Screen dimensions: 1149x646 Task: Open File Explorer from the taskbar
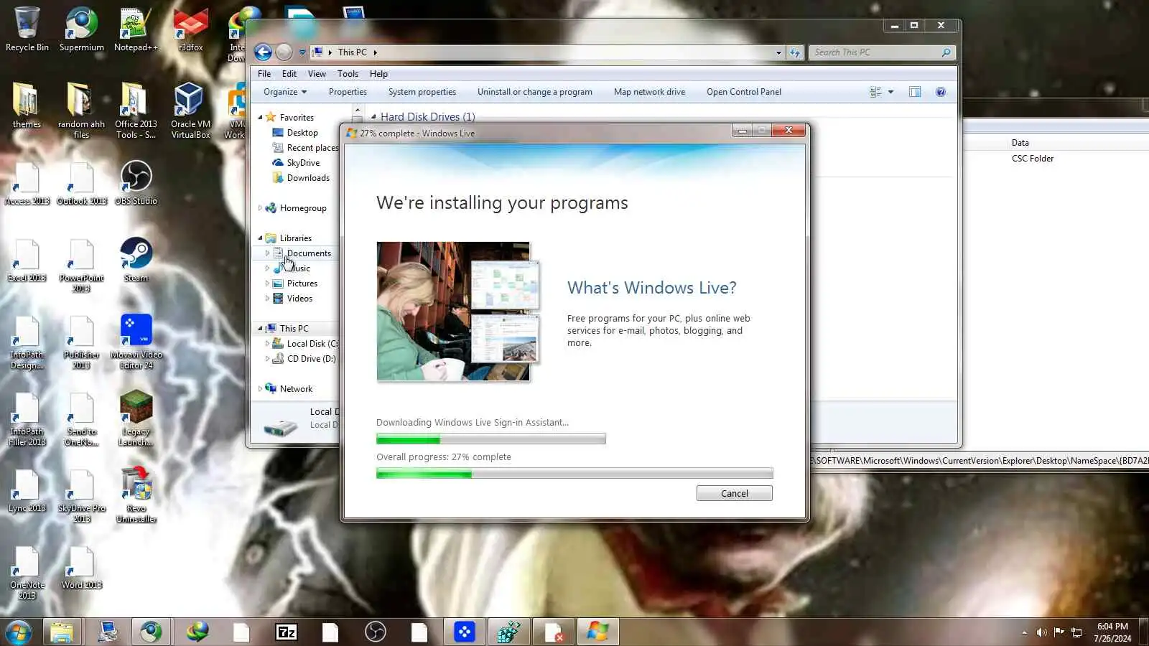tap(62, 632)
